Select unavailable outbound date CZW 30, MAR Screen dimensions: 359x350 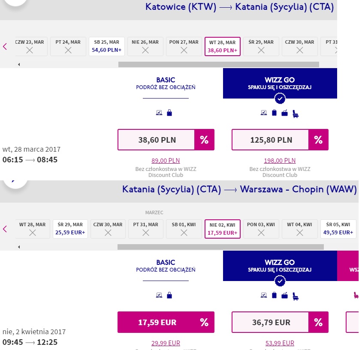tap(299, 46)
